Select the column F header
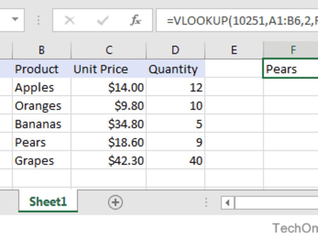This screenshot has height=238, width=318. [x=293, y=50]
